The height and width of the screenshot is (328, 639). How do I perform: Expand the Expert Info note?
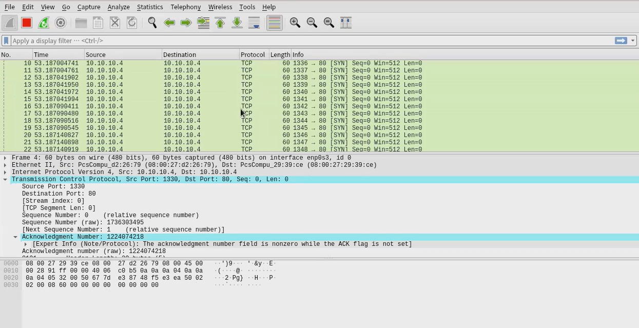tap(26, 244)
